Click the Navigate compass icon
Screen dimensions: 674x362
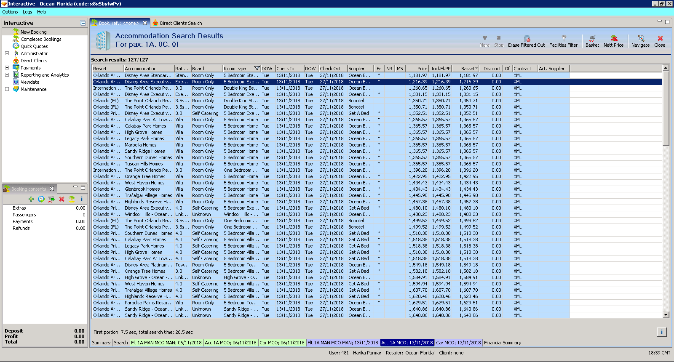[x=640, y=38]
